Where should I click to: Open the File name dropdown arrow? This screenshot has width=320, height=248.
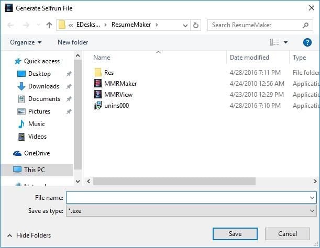click(312, 198)
